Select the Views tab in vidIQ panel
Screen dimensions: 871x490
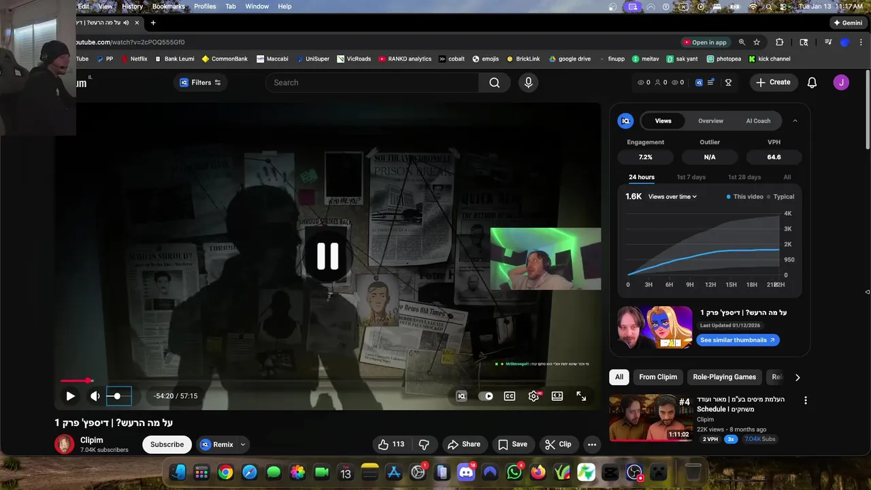pos(663,121)
